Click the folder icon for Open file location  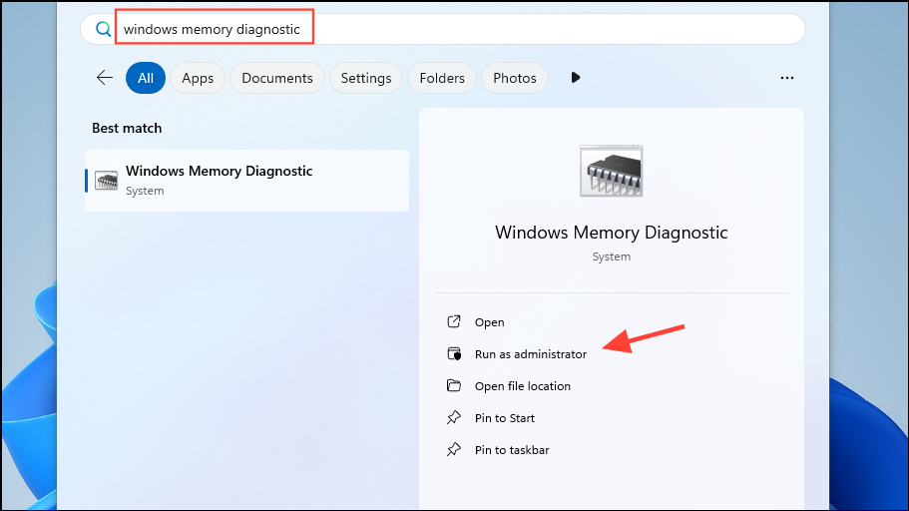454,385
